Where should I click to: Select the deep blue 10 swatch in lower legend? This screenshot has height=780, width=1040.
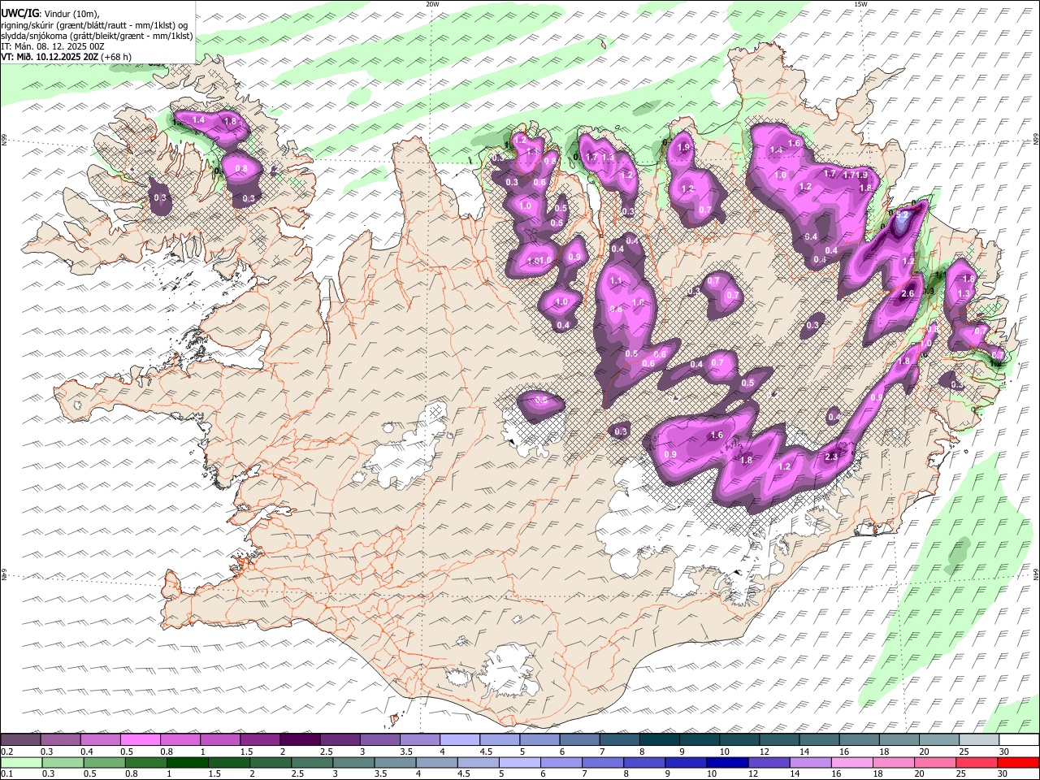[x=726, y=763]
